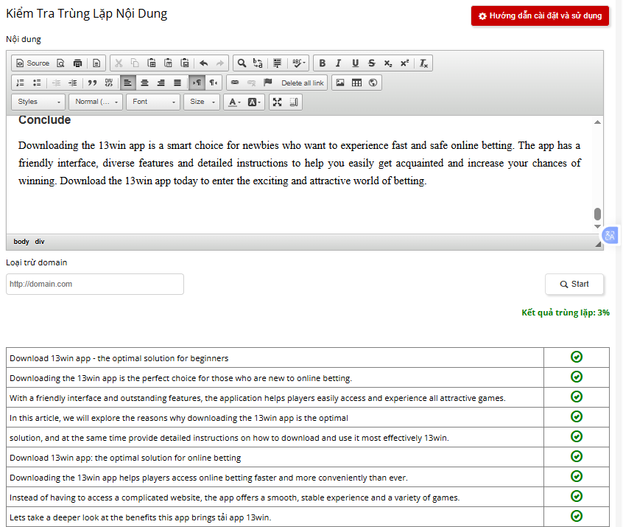This screenshot has height=527, width=623.
Task: Open the Styles dropdown
Action: [38, 102]
